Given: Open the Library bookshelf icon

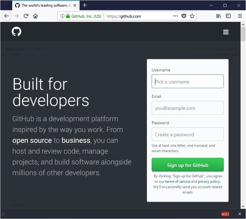Looking at the screenshot, I should [x=219, y=16].
